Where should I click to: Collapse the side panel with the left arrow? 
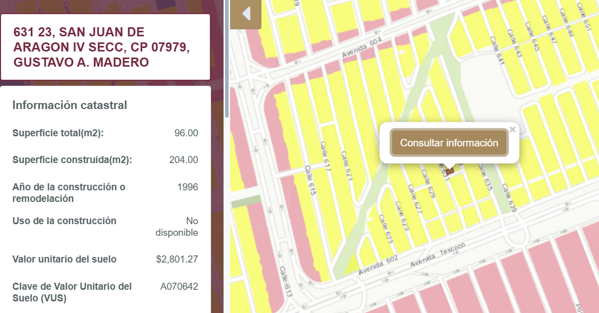pyautogui.click(x=246, y=14)
